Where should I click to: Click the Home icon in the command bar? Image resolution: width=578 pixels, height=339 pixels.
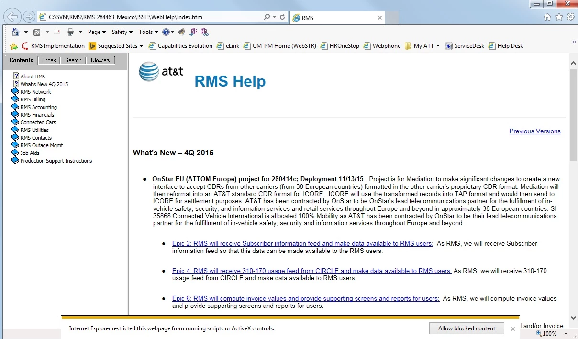[16, 32]
